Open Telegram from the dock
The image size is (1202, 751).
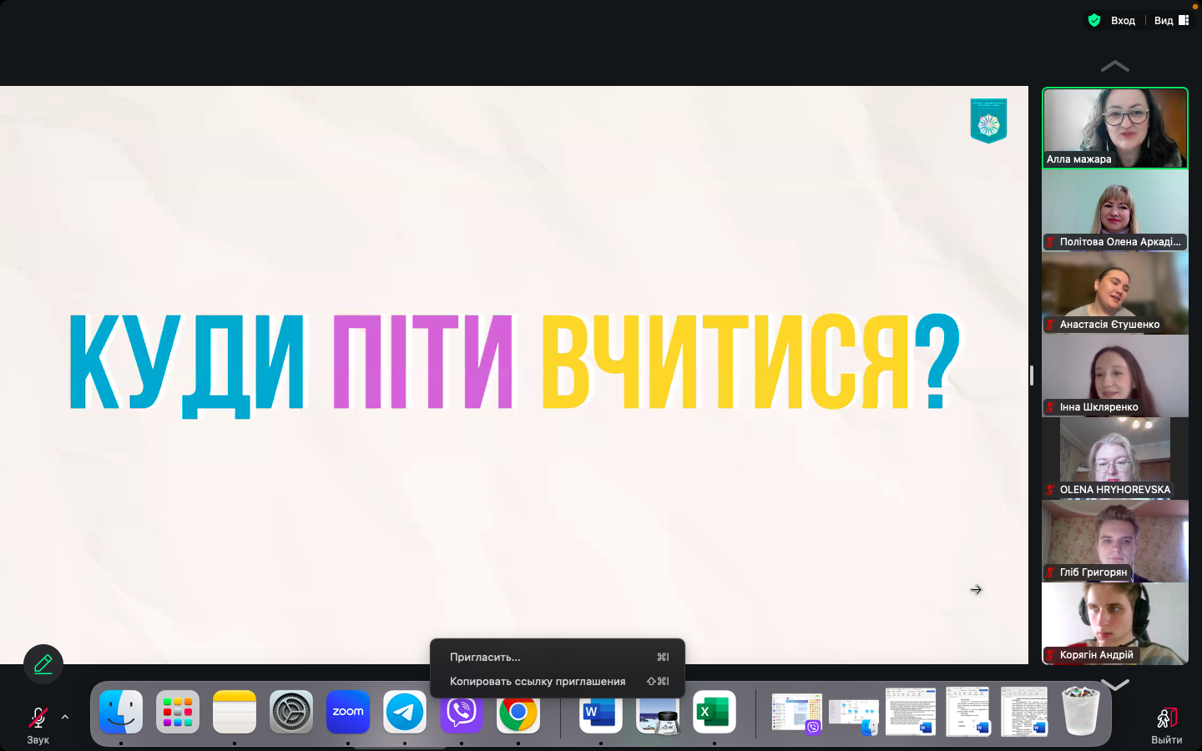[404, 712]
